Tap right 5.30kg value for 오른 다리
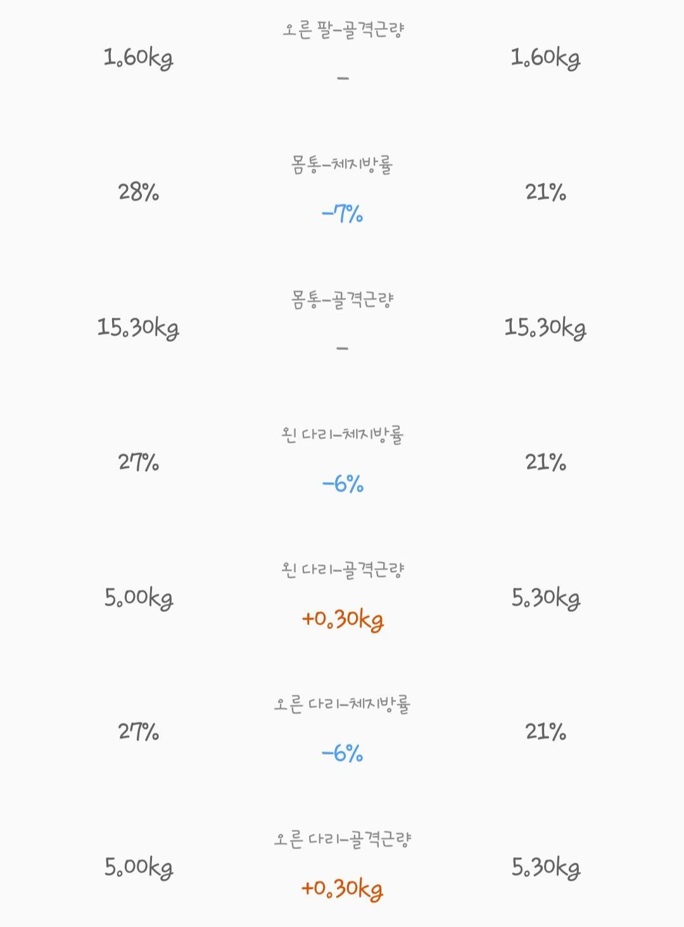 [x=546, y=867]
